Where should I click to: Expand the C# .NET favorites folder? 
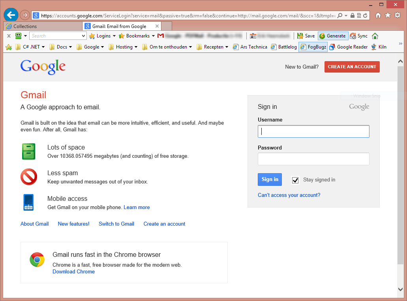[30, 47]
